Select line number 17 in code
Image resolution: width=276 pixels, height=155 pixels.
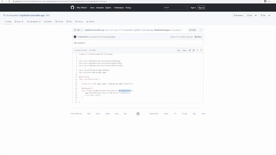coord(76,91)
